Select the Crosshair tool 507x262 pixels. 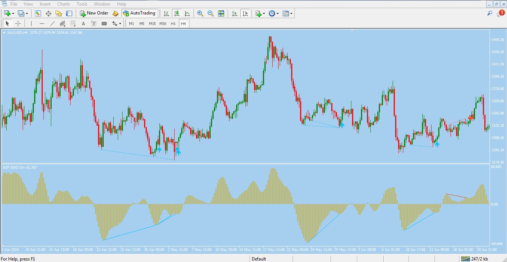pos(18,23)
